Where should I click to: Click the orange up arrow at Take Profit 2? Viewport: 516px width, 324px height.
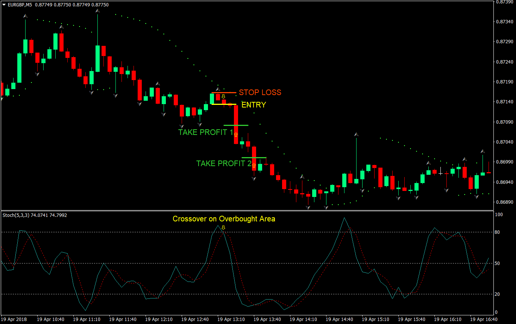click(x=254, y=165)
